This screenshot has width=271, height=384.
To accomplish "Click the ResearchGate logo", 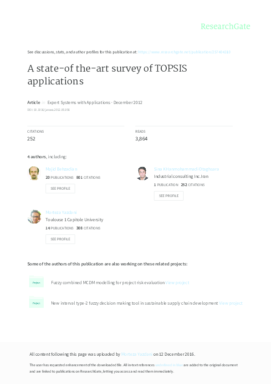I will (x=226, y=26).
